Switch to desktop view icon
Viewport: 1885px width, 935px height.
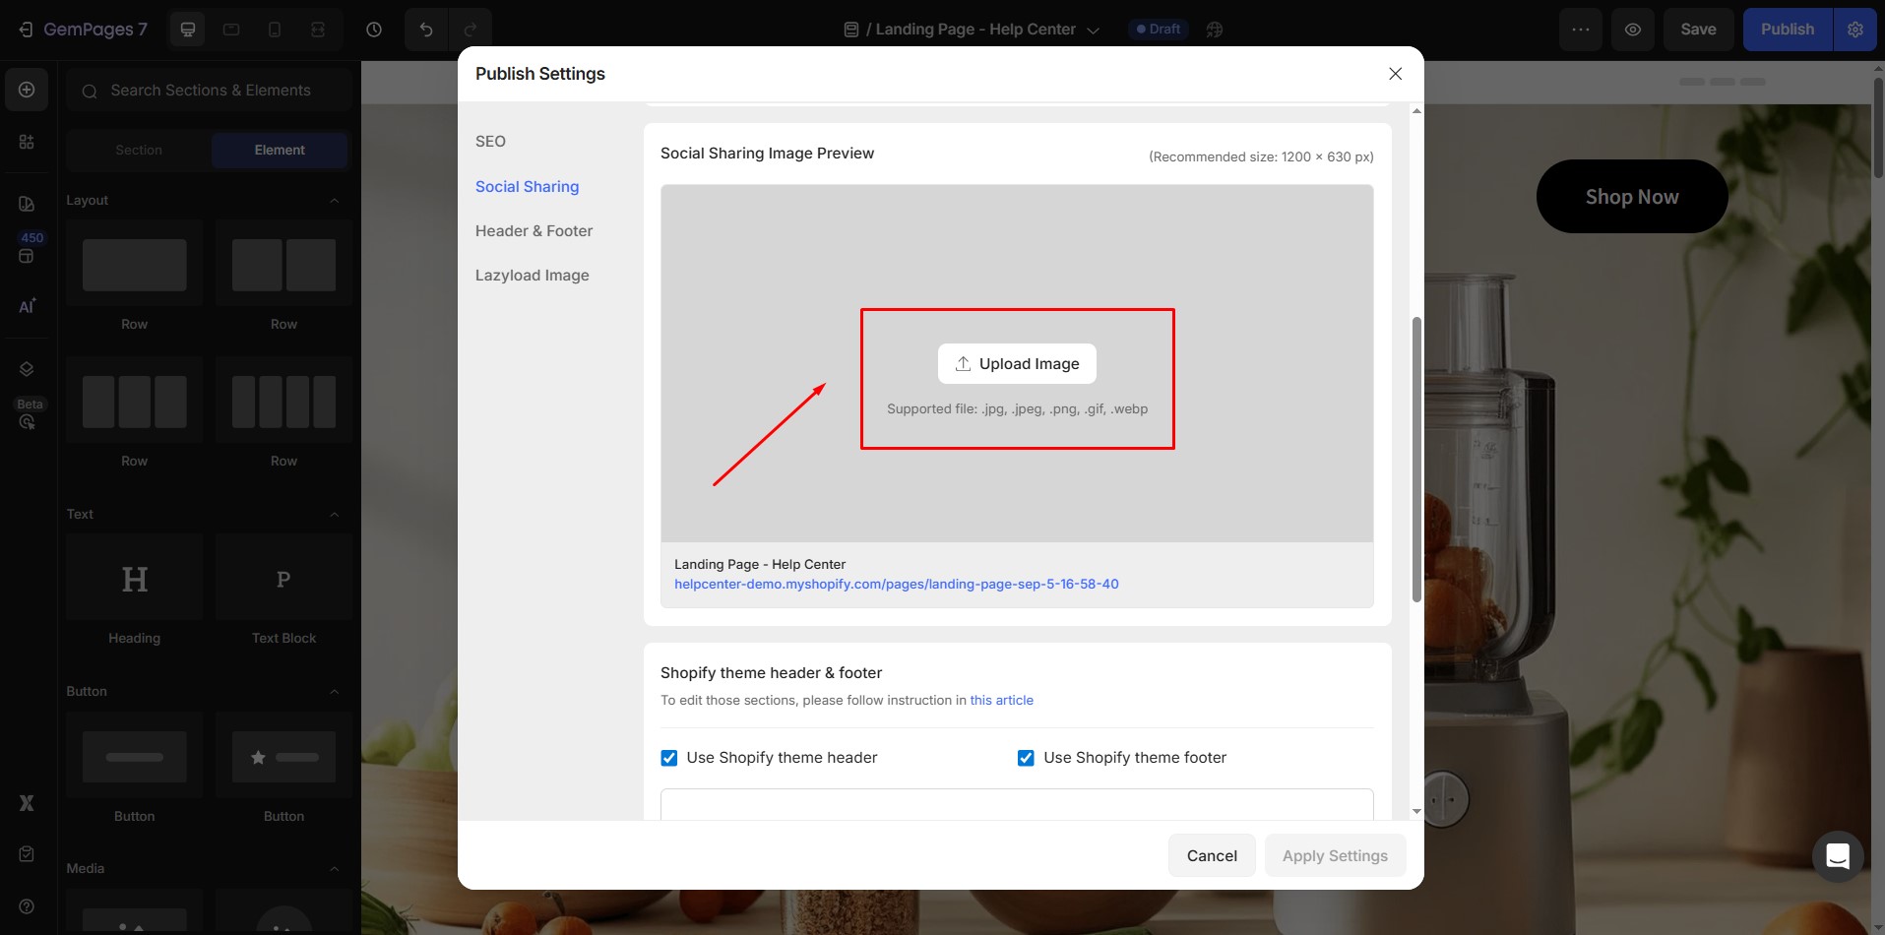click(x=188, y=30)
